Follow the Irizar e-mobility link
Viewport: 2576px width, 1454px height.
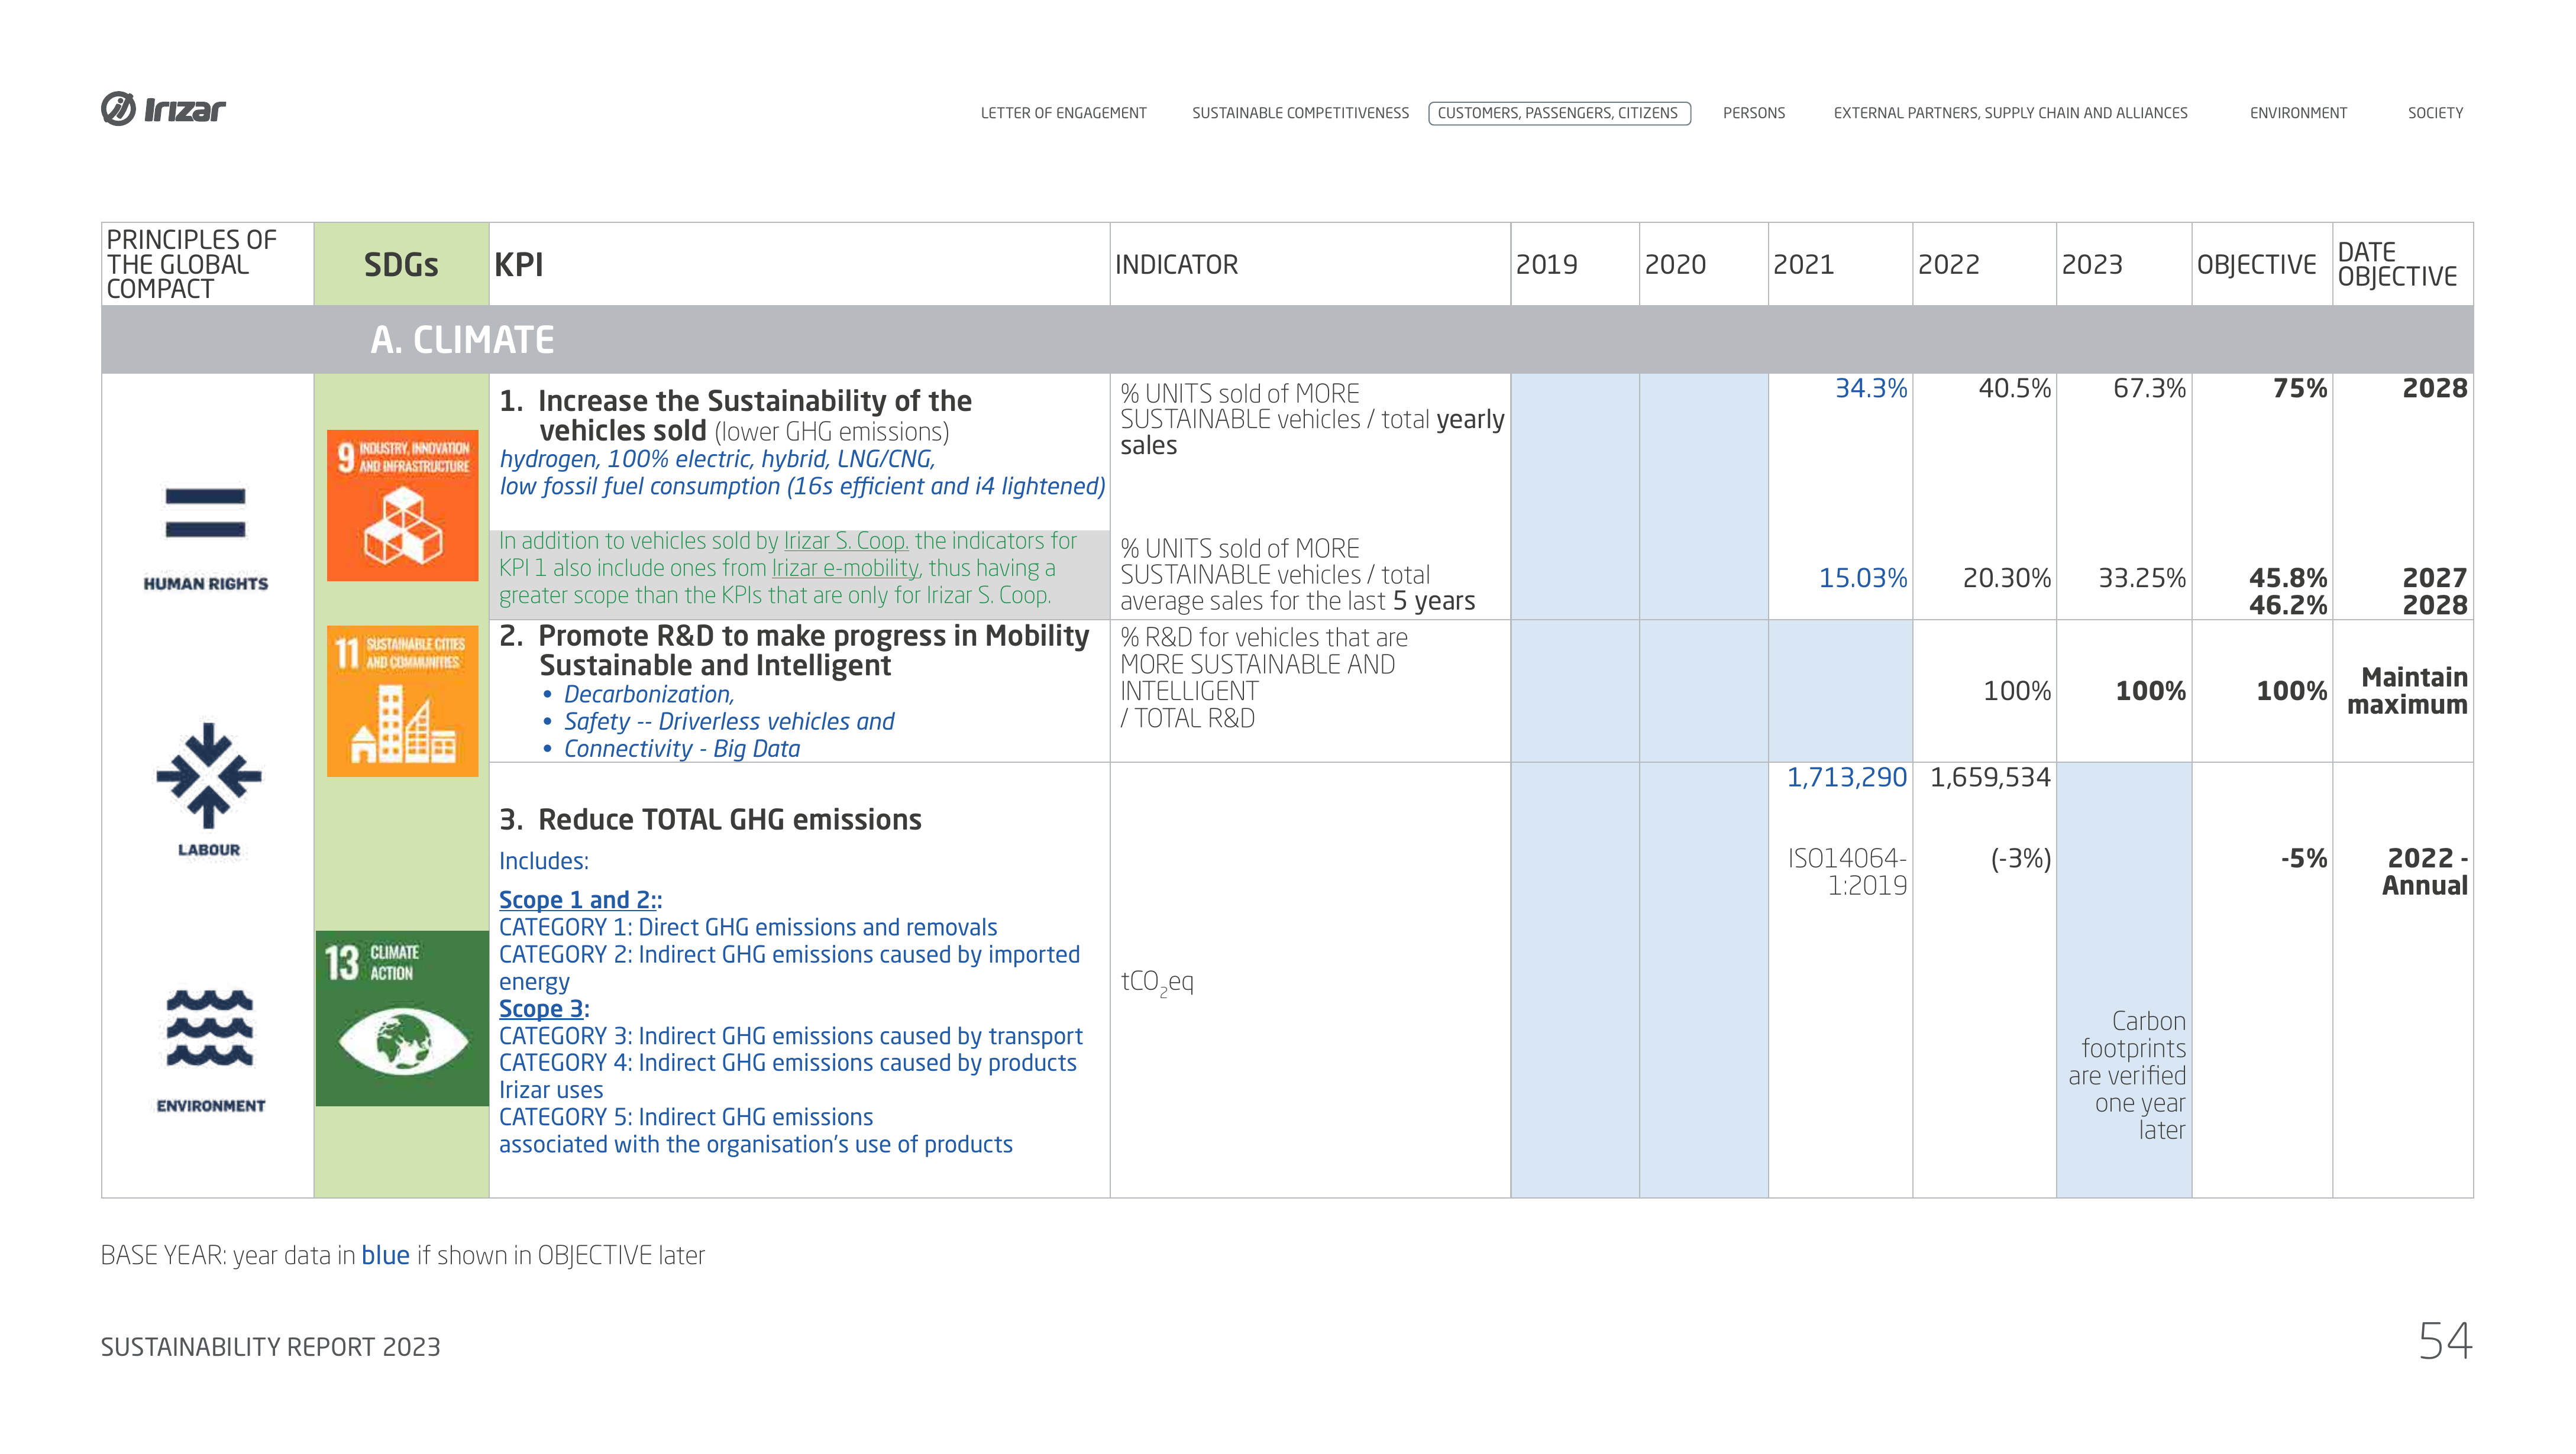845,568
